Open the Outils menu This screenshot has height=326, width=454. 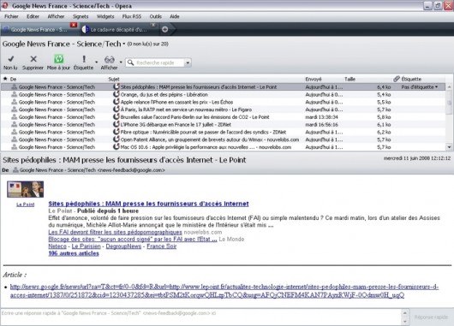(x=156, y=16)
